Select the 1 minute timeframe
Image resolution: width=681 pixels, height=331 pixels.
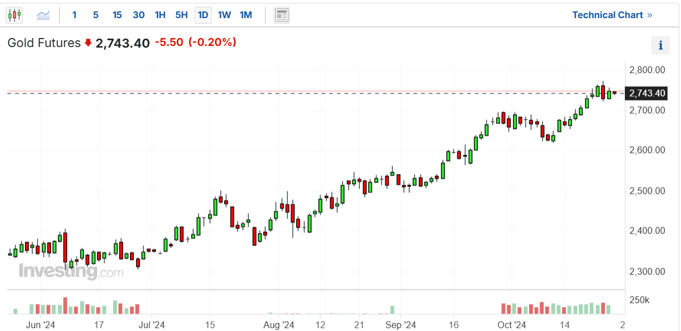click(74, 15)
